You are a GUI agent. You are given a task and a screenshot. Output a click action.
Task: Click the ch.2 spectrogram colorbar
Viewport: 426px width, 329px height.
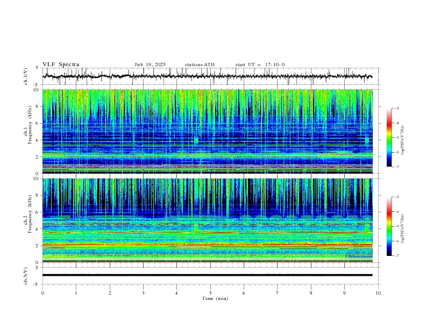pyautogui.click(x=389, y=226)
